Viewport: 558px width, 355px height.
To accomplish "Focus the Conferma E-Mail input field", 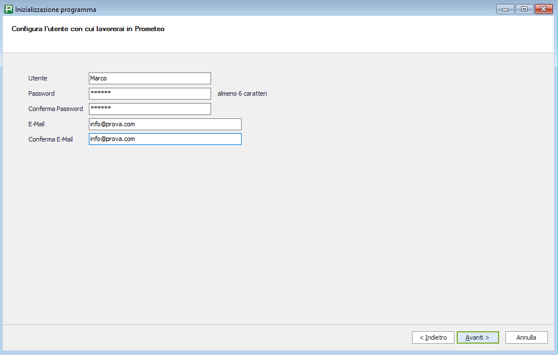I will tap(165, 139).
